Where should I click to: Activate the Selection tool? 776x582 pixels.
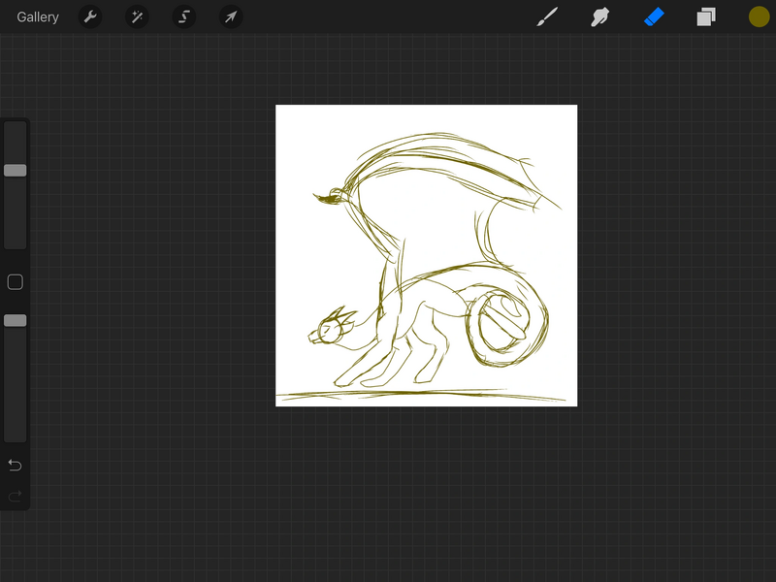184,17
